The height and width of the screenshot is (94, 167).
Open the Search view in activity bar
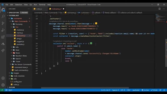(x=3, y=16)
